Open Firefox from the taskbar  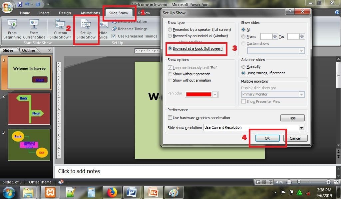[112, 192]
